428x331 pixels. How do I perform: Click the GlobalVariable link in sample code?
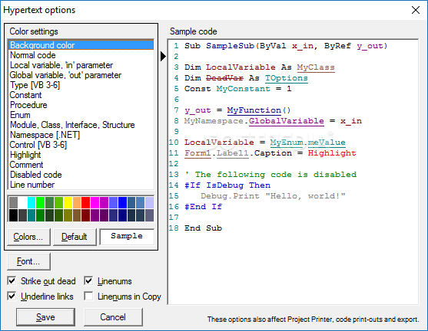tap(287, 121)
